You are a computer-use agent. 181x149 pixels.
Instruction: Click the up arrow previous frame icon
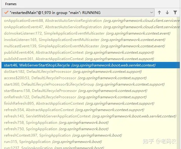pos(159,12)
